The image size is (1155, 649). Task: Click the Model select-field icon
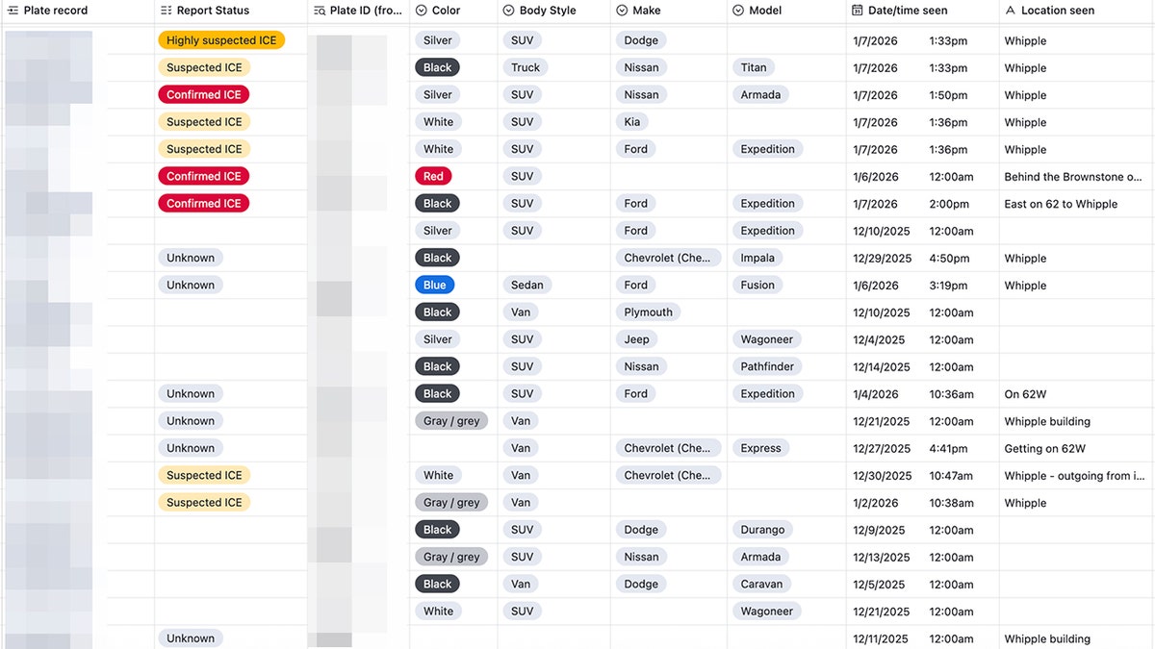(x=736, y=11)
